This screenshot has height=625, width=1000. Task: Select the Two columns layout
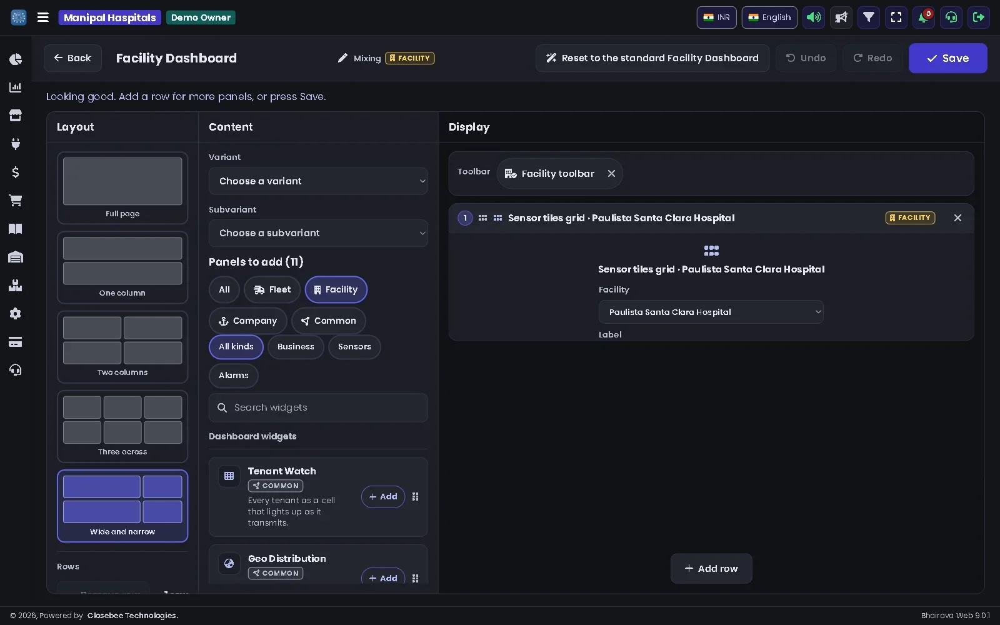pyautogui.click(x=122, y=347)
